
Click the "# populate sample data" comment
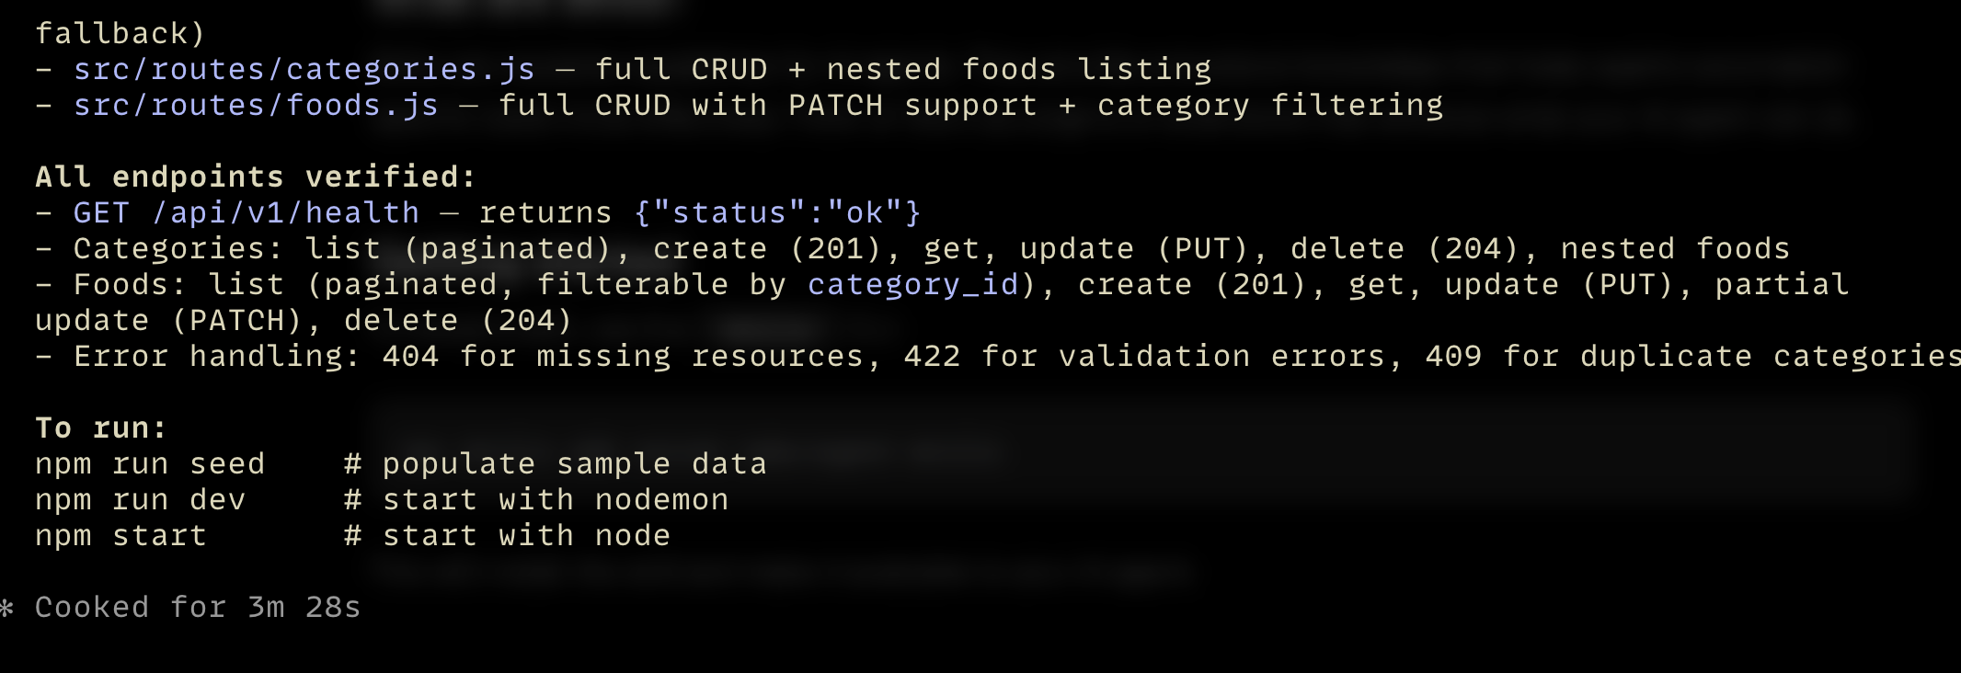click(x=555, y=464)
